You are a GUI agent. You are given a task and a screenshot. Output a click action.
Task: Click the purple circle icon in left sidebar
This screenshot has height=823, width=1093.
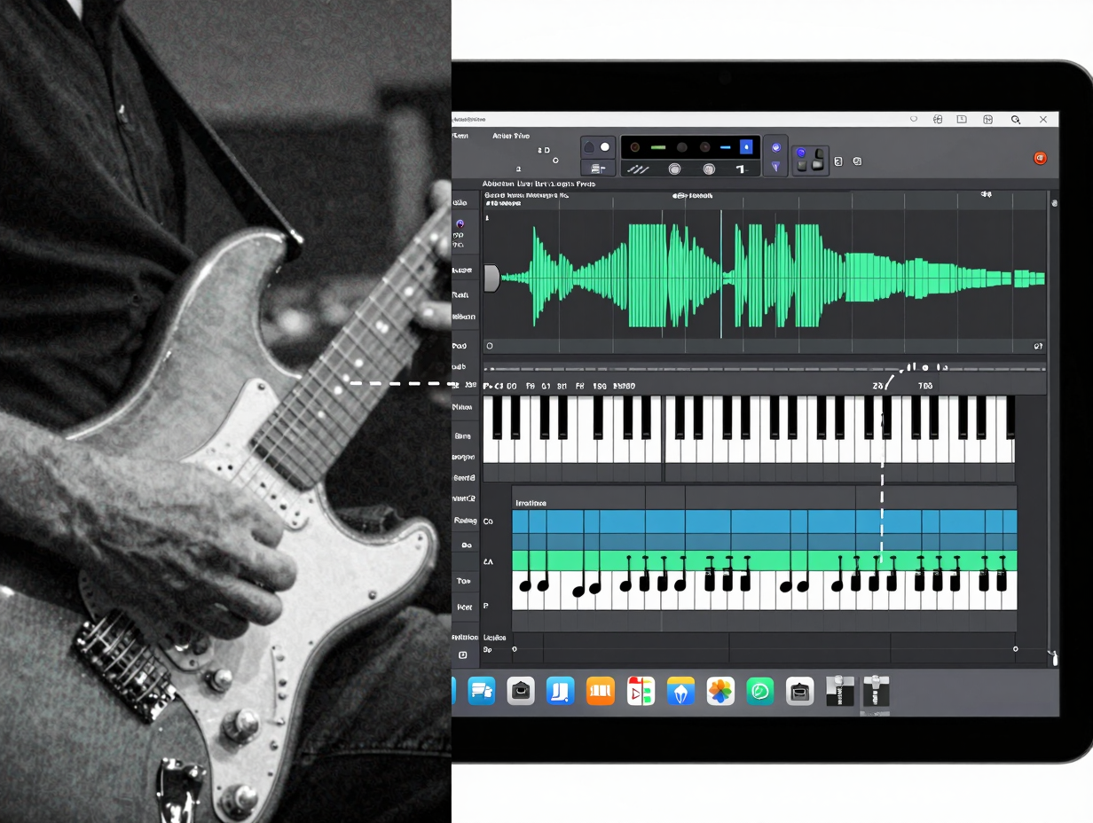(460, 223)
